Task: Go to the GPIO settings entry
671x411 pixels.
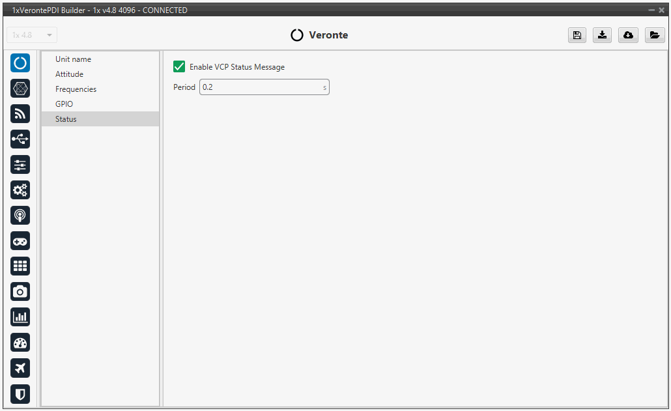Action: pyautogui.click(x=64, y=104)
